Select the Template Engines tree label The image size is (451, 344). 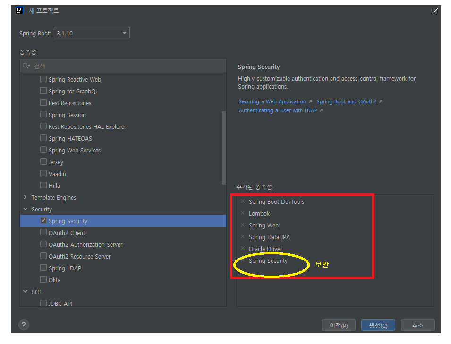coord(54,197)
